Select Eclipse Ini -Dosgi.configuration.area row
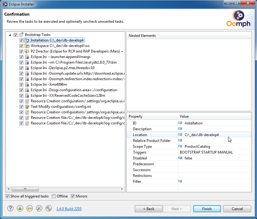The width and height of the screenshot is (257, 219). pos(74,90)
